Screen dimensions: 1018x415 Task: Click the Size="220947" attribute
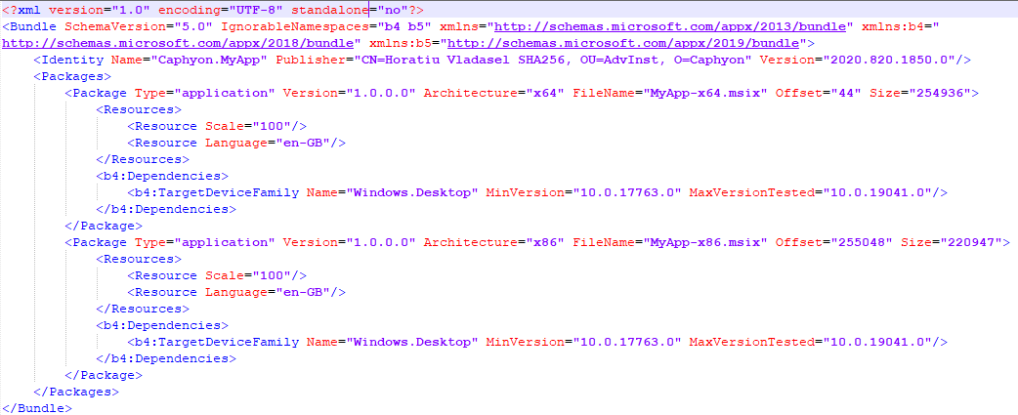pos(950,242)
